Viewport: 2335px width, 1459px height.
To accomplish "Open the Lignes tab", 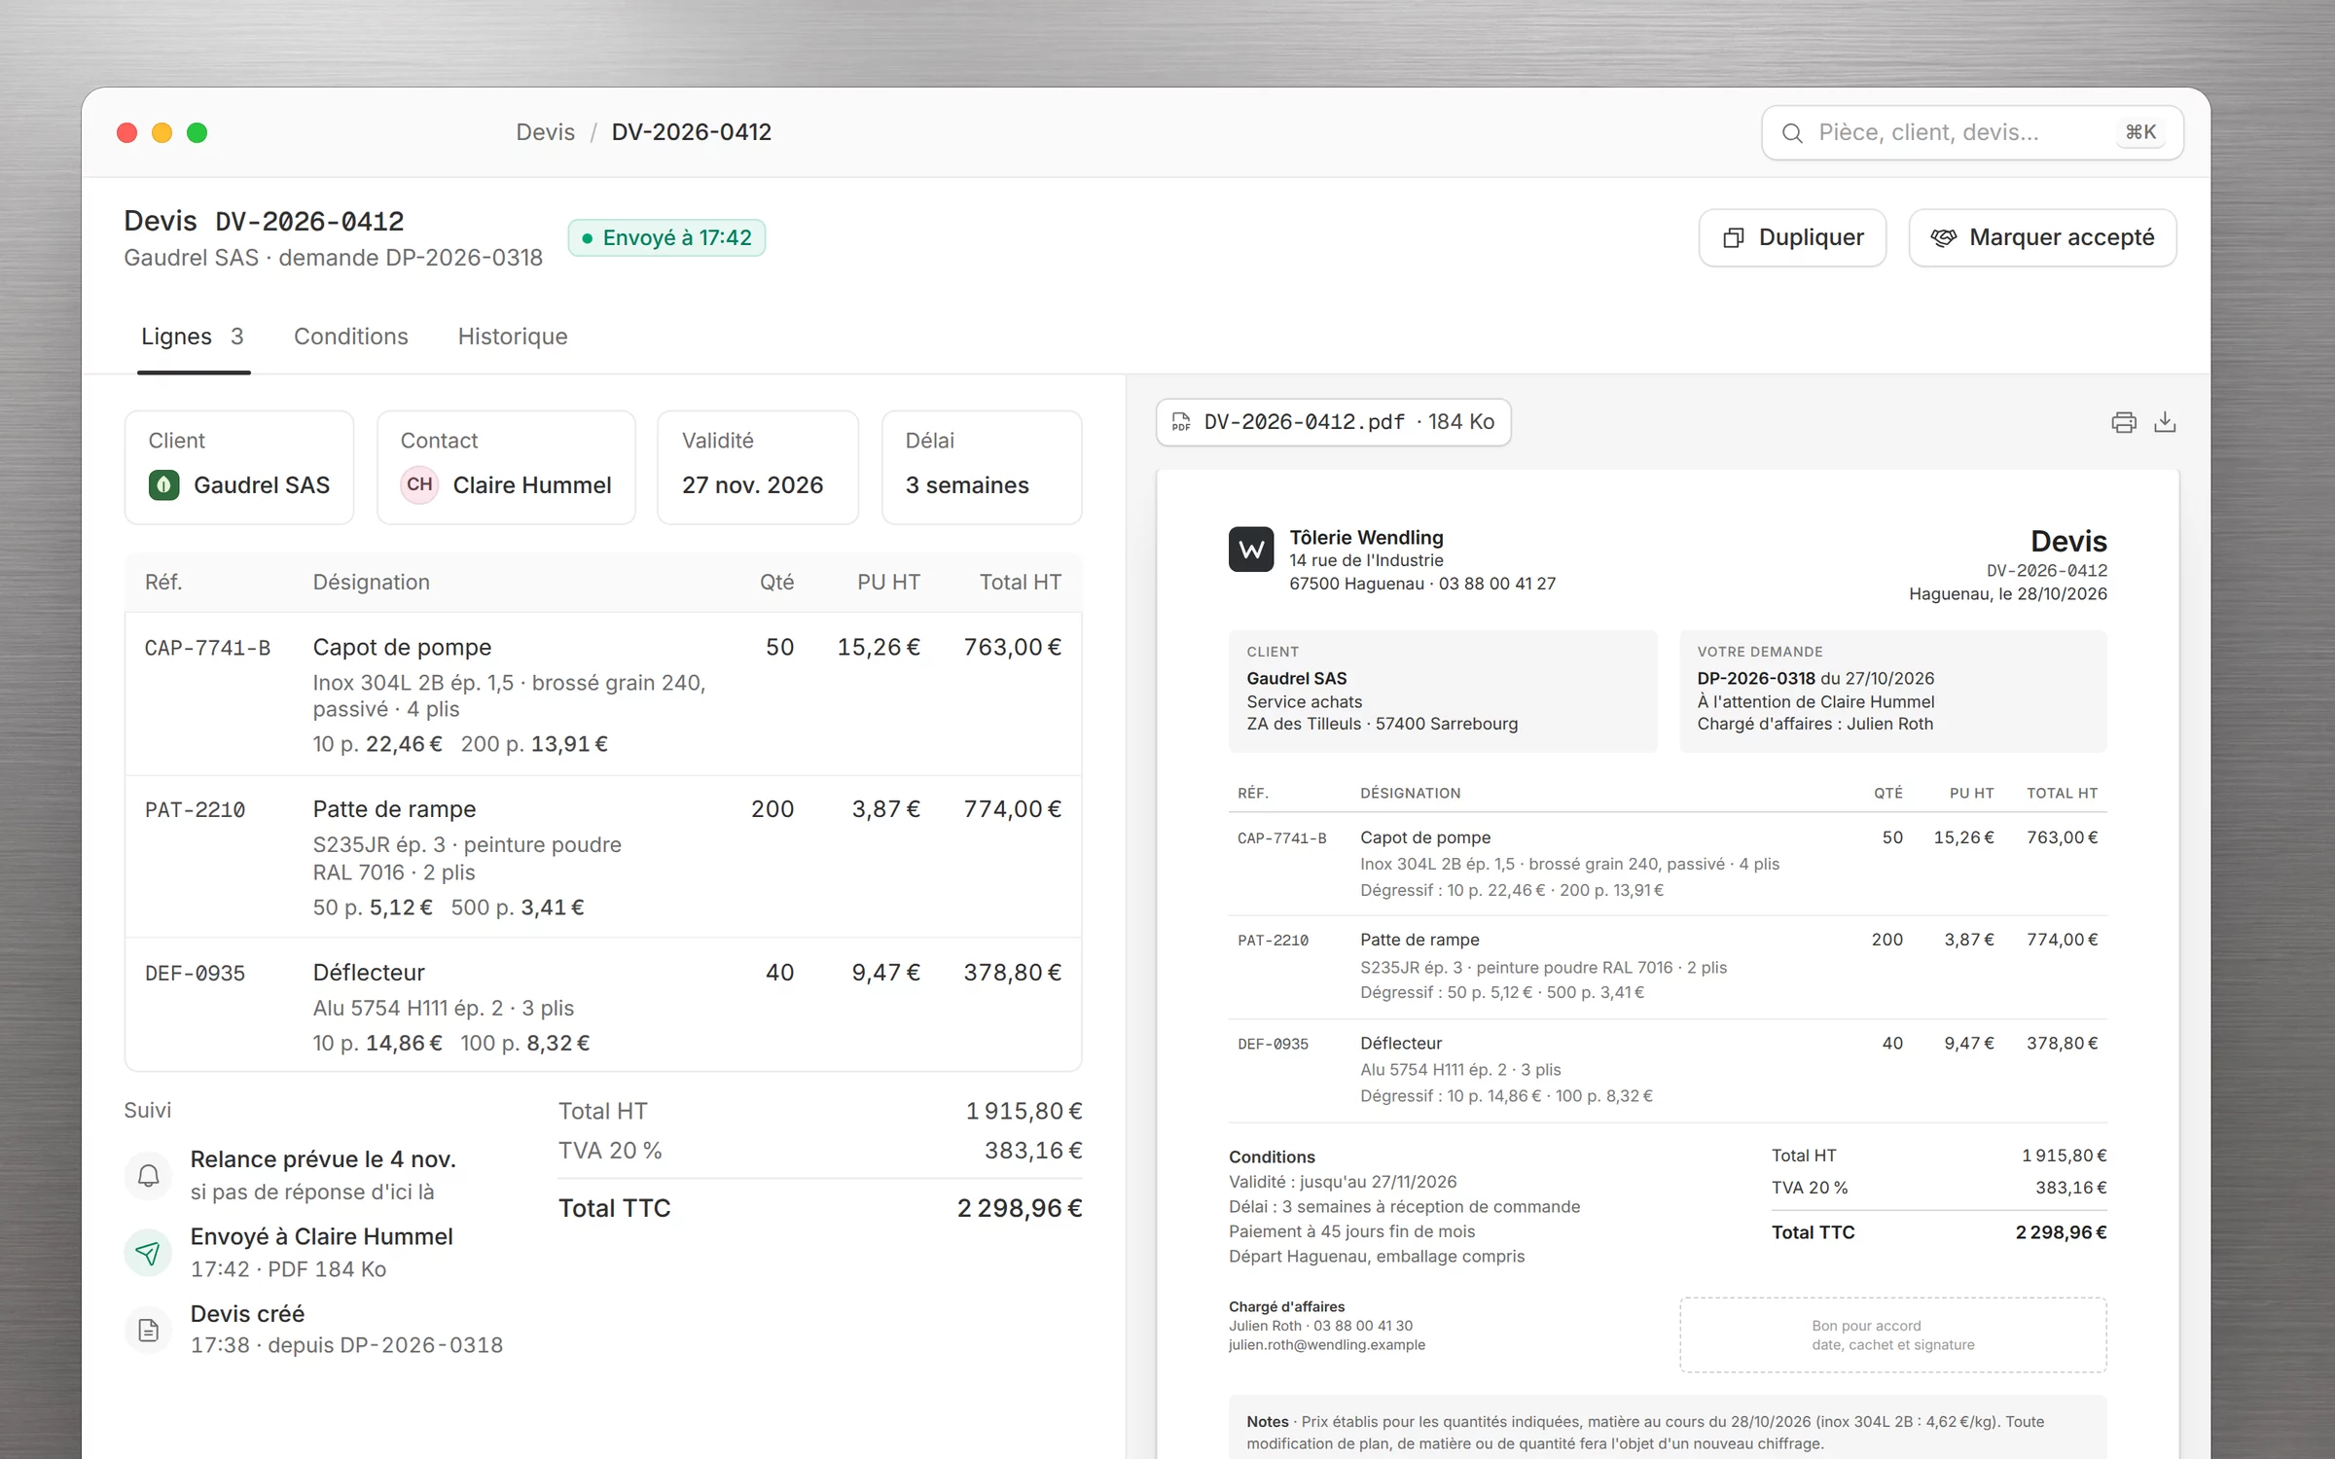I will point(193,337).
